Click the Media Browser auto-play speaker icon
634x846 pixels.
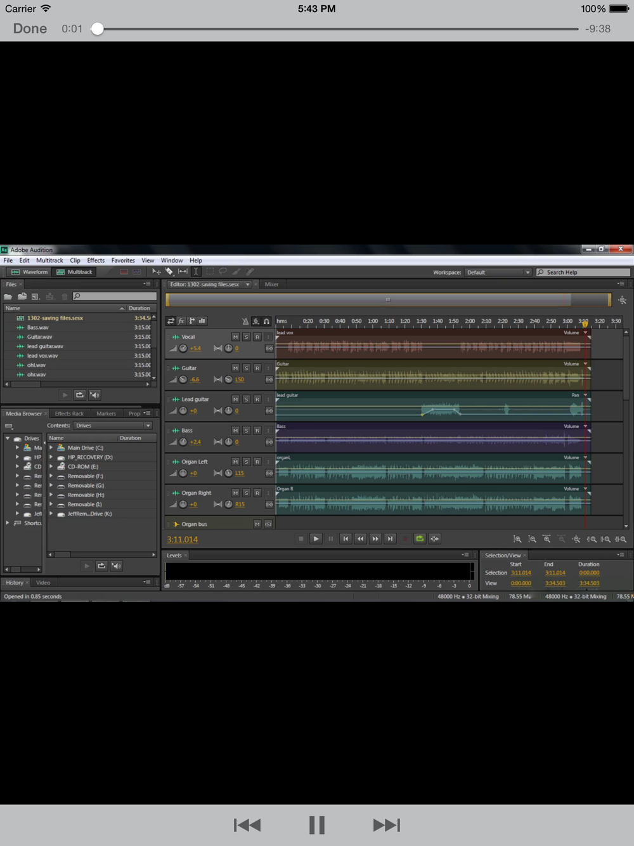[117, 566]
